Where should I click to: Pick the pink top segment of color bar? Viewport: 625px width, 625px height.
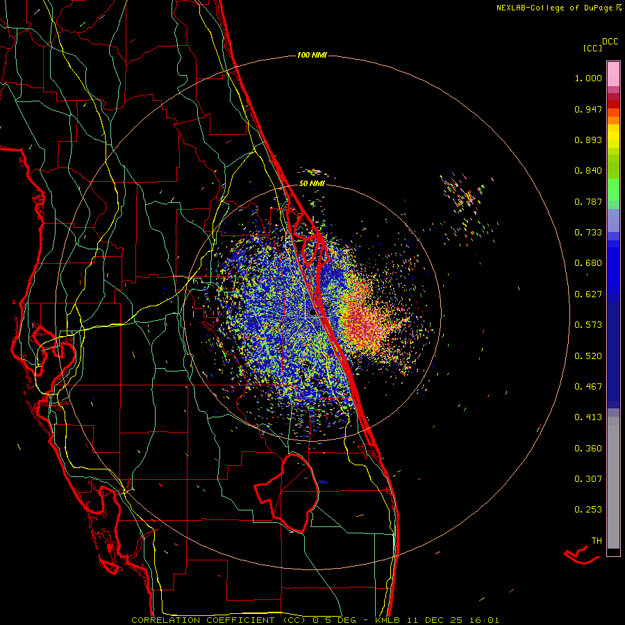click(x=613, y=74)
